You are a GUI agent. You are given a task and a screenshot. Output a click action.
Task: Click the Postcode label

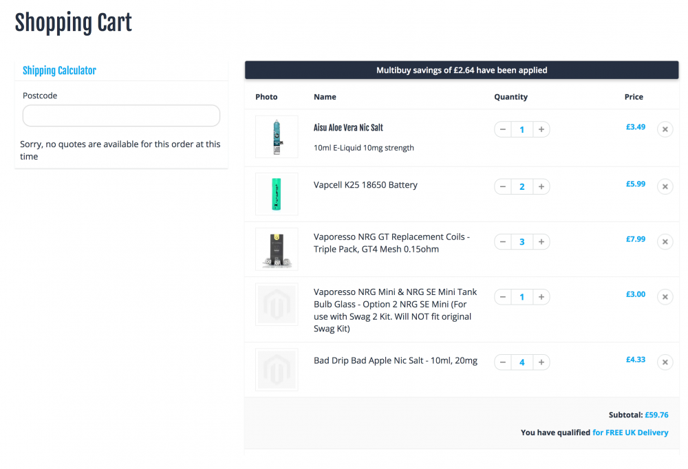click(40, 96)
